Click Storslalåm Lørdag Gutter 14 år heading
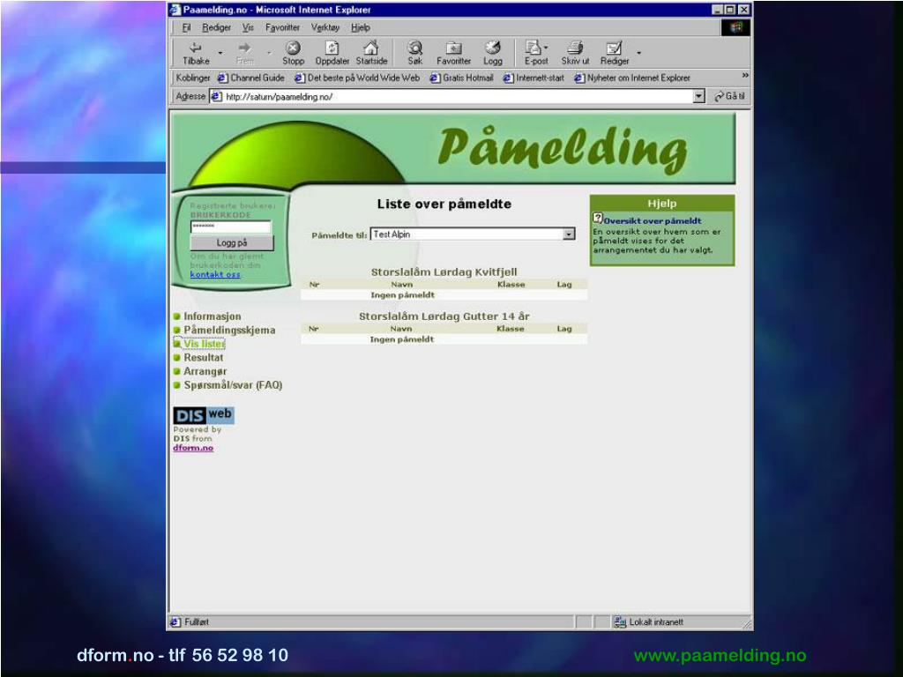 pyautogui.click(x=444, y=316)
